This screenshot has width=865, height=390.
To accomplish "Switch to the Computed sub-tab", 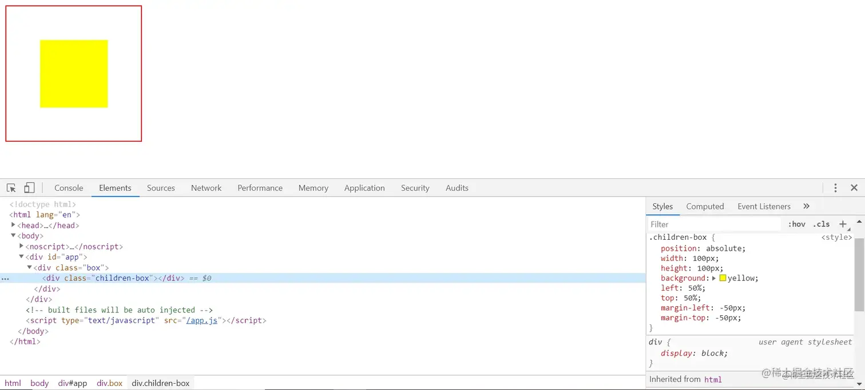I will [x=705, y=206].
